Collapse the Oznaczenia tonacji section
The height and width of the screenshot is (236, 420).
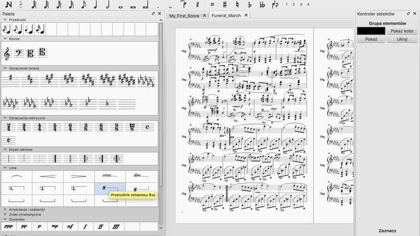point(5,68)
